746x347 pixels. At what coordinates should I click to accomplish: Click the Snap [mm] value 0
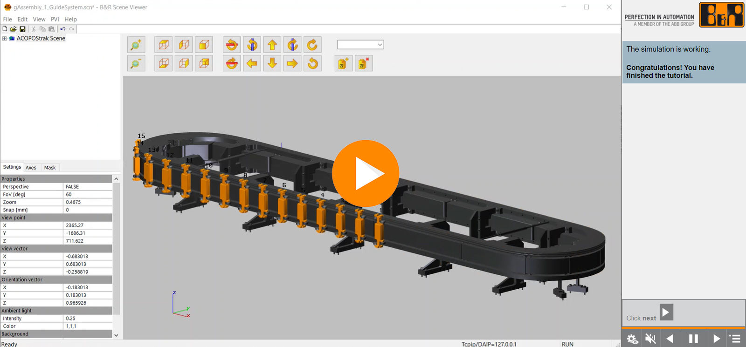(x=88, y=210)
